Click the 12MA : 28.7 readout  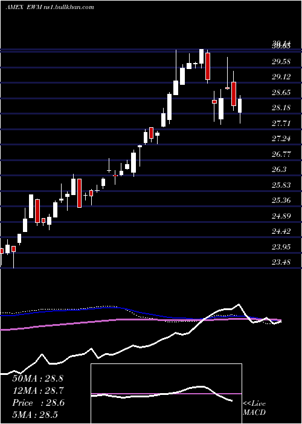click(x=37, y=391)
